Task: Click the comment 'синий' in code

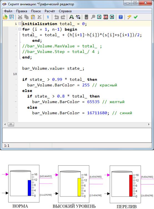Action: (x=126, y=113)
